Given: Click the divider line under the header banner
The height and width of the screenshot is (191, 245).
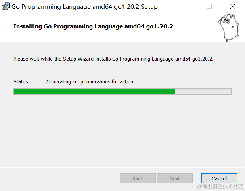Looking at the screenshot, I should (122, 42).
